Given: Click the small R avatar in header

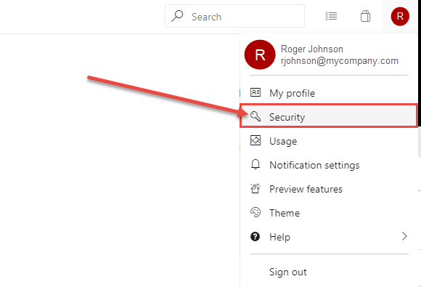Looking at the screenshot, I should pos(400,17).
